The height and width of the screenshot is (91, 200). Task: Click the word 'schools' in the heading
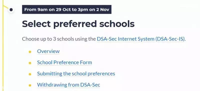[117, 24]
